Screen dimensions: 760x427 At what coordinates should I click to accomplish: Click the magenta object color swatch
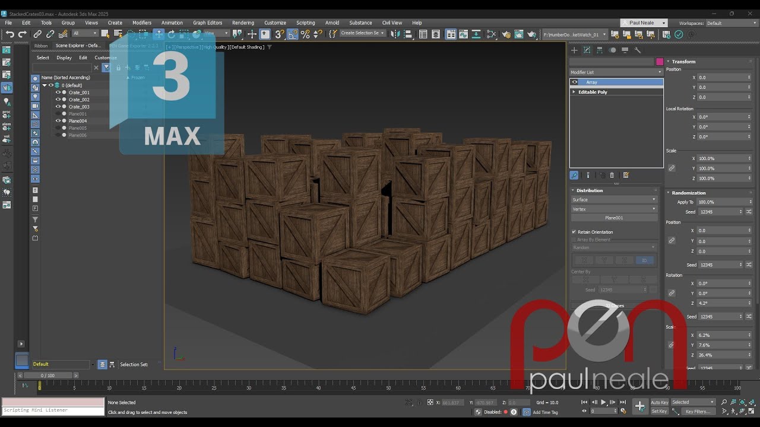(x=660, y=62)
